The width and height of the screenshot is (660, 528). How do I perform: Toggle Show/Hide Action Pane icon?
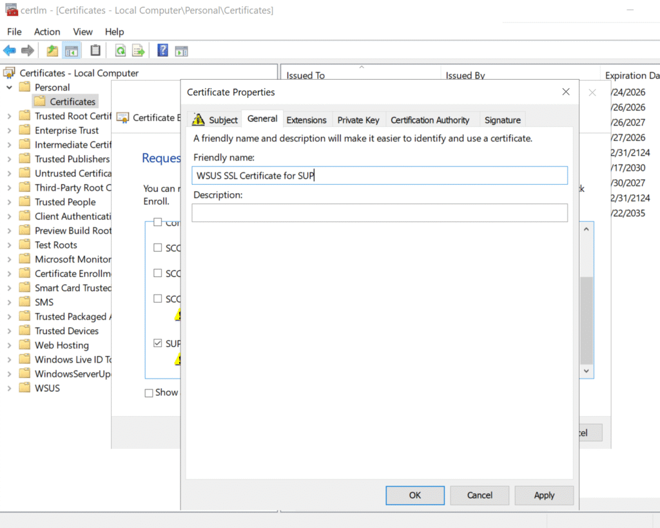coord(181,52)
